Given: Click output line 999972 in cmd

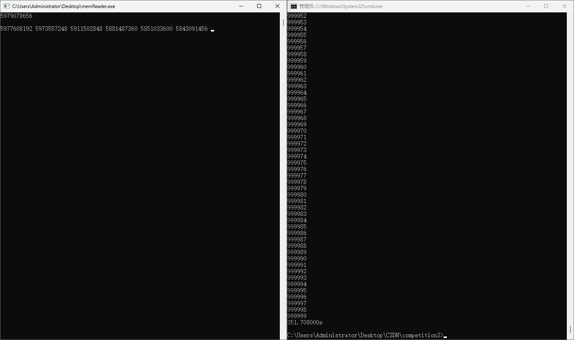Looking at the screenshot, I should (x=297, y=144).
